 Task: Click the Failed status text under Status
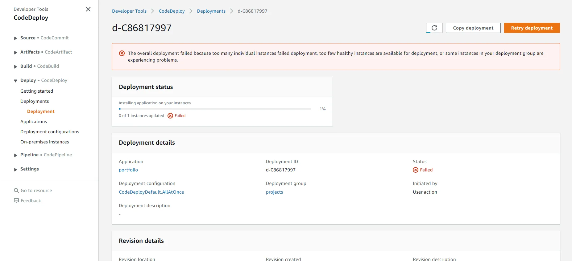(426, 170)
